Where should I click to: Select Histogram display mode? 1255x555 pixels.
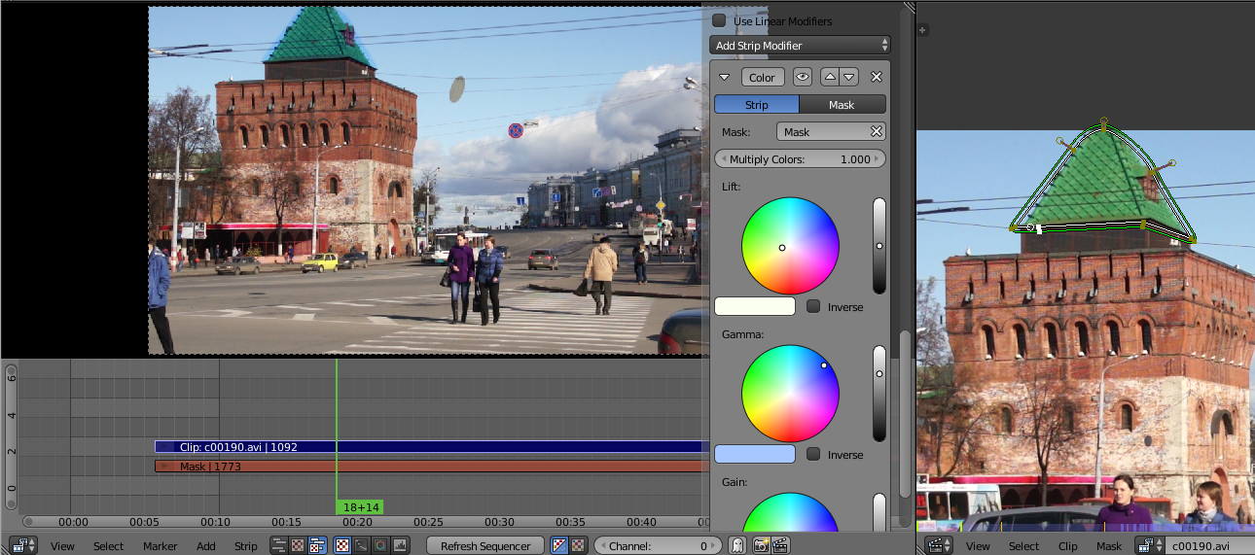coord(400,545)
